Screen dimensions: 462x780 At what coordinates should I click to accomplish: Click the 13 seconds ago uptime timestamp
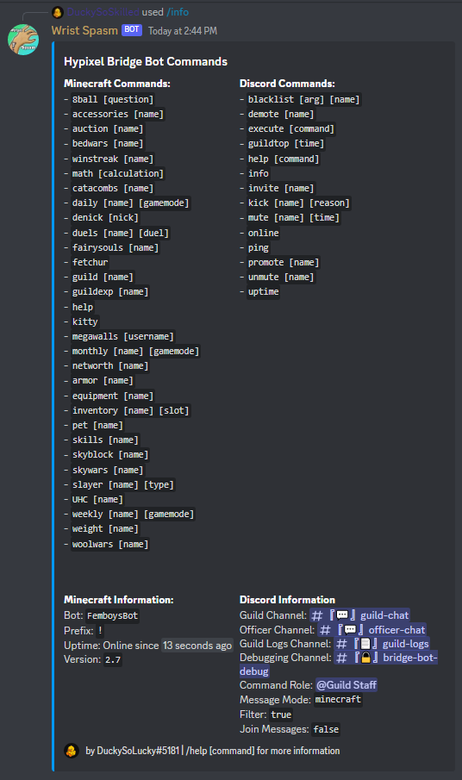click(197, 646)
